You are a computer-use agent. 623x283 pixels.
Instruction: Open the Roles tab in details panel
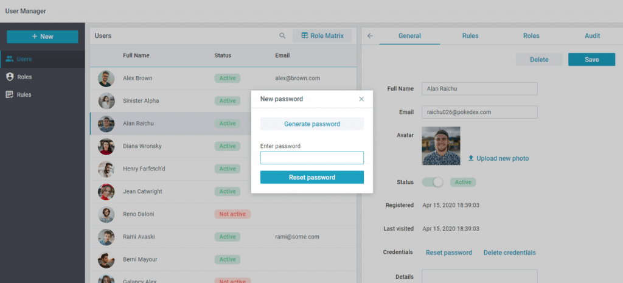point(531,36)
